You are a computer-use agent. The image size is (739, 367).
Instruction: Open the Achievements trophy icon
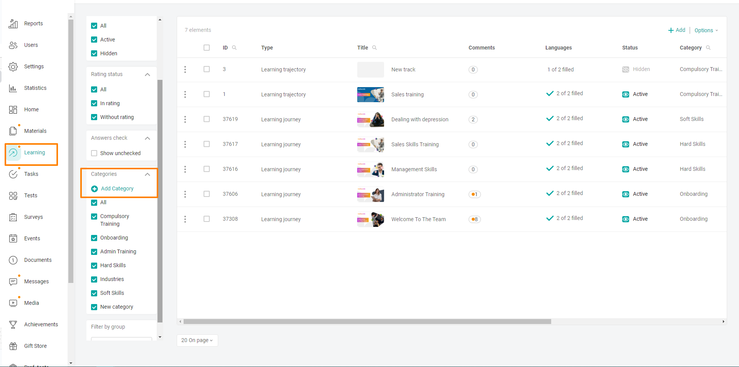tap(13, 325)
